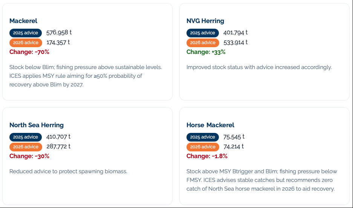Click the Mackerel stock description paragraph
This screenshot has width=353, height=208.
pos(86,76)
